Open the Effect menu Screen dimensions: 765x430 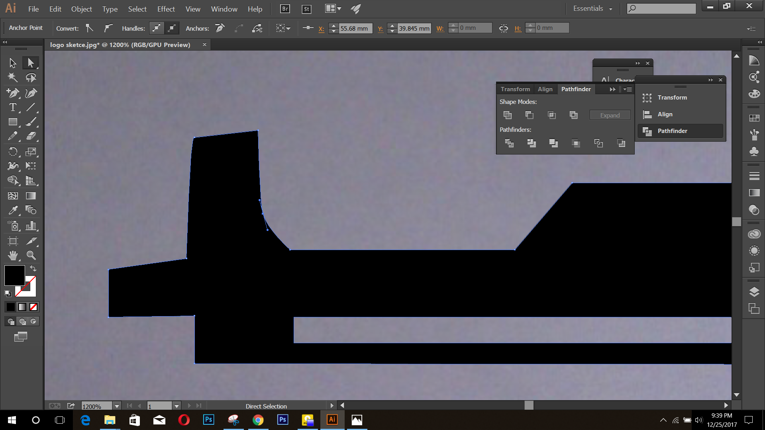(166, 9)
